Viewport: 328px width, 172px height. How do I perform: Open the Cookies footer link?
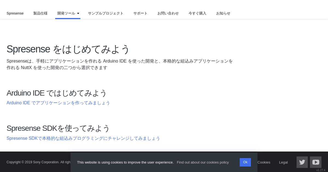tap(264, 162)
